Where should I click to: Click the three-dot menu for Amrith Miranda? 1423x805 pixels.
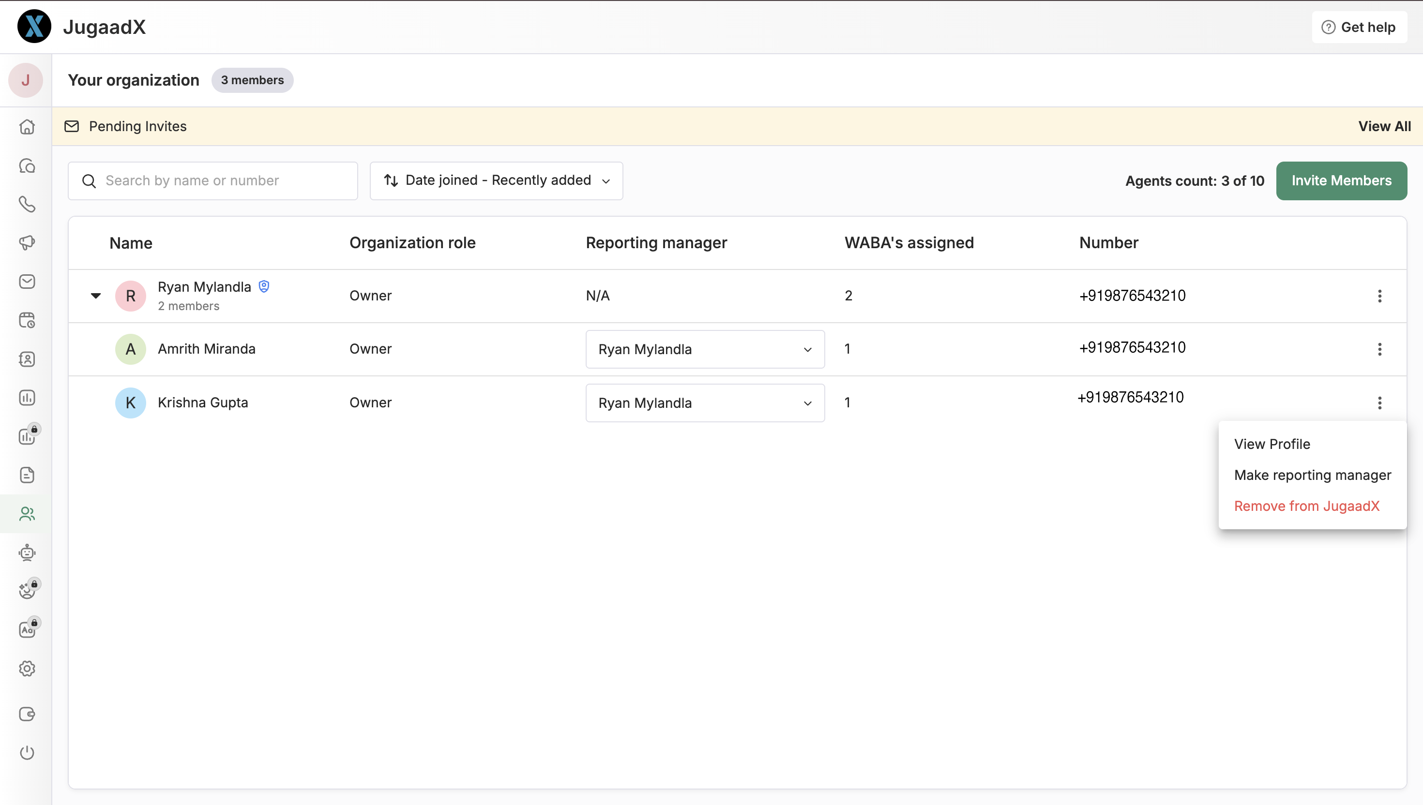point(1379,349)
